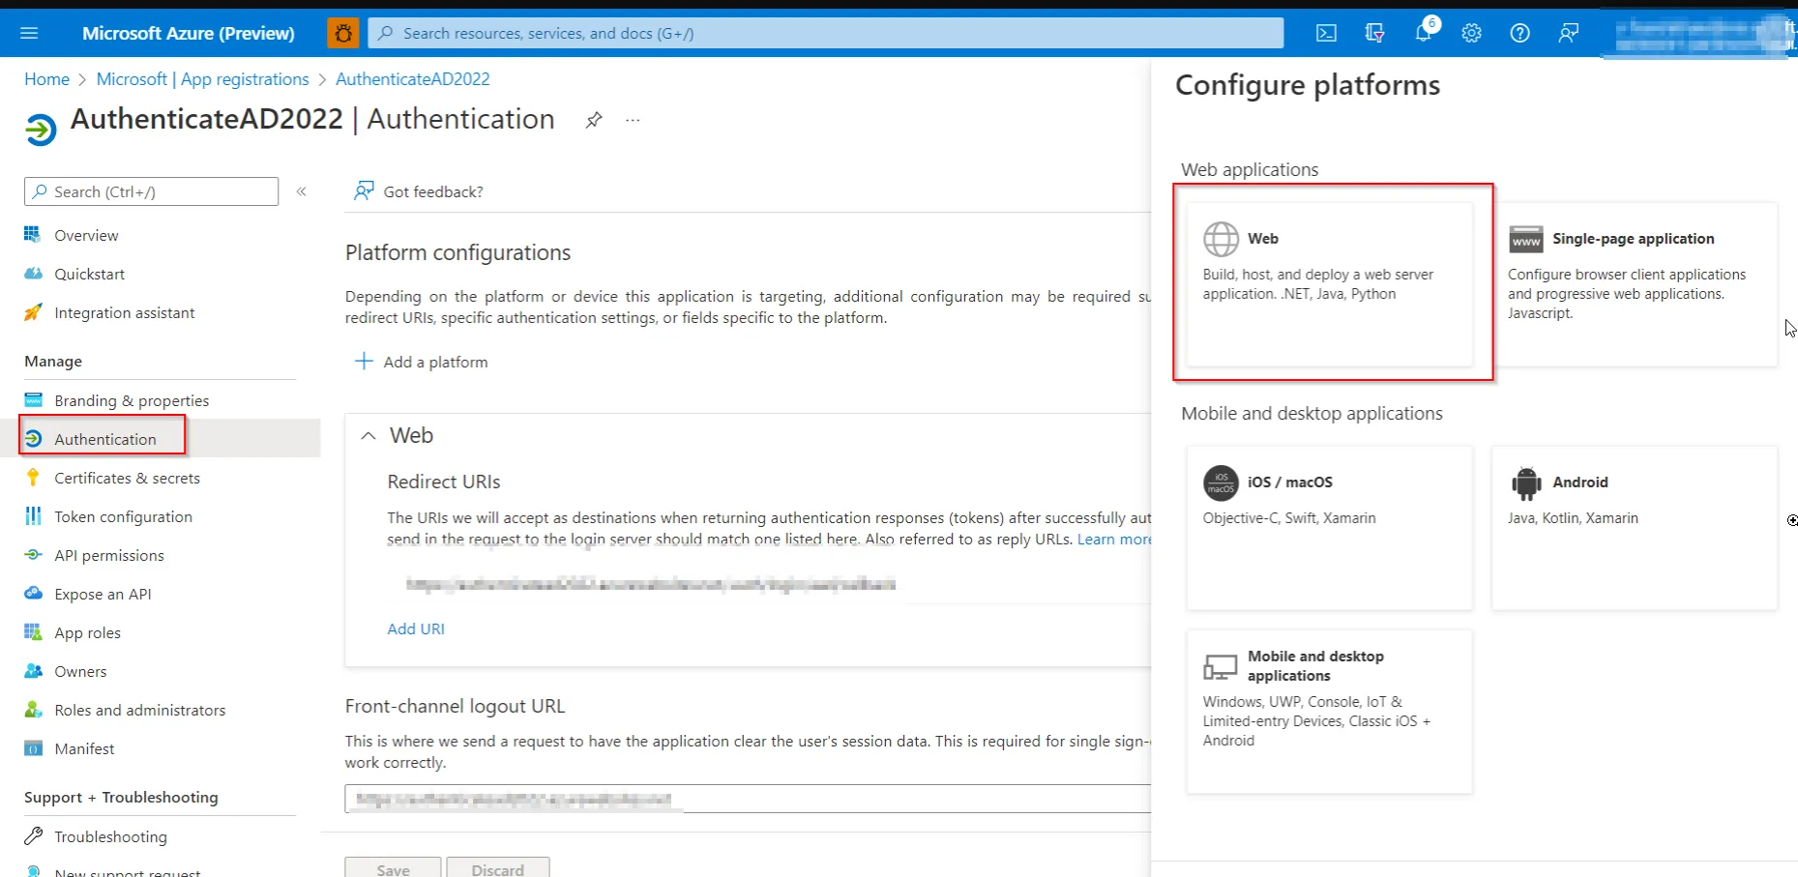This screenshot has height=877, width=1798.
Task: Open Cloud Shell from top bar
Action: [x=1326, y=33]
